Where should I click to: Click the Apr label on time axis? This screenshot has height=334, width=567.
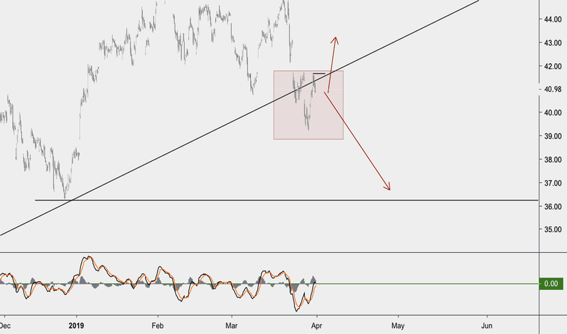point(316,325)
